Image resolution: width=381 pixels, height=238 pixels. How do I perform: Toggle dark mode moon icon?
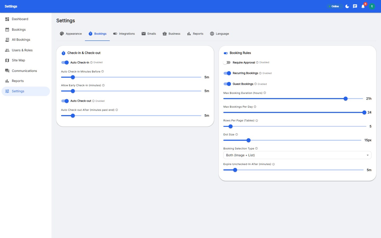point(347,6)
